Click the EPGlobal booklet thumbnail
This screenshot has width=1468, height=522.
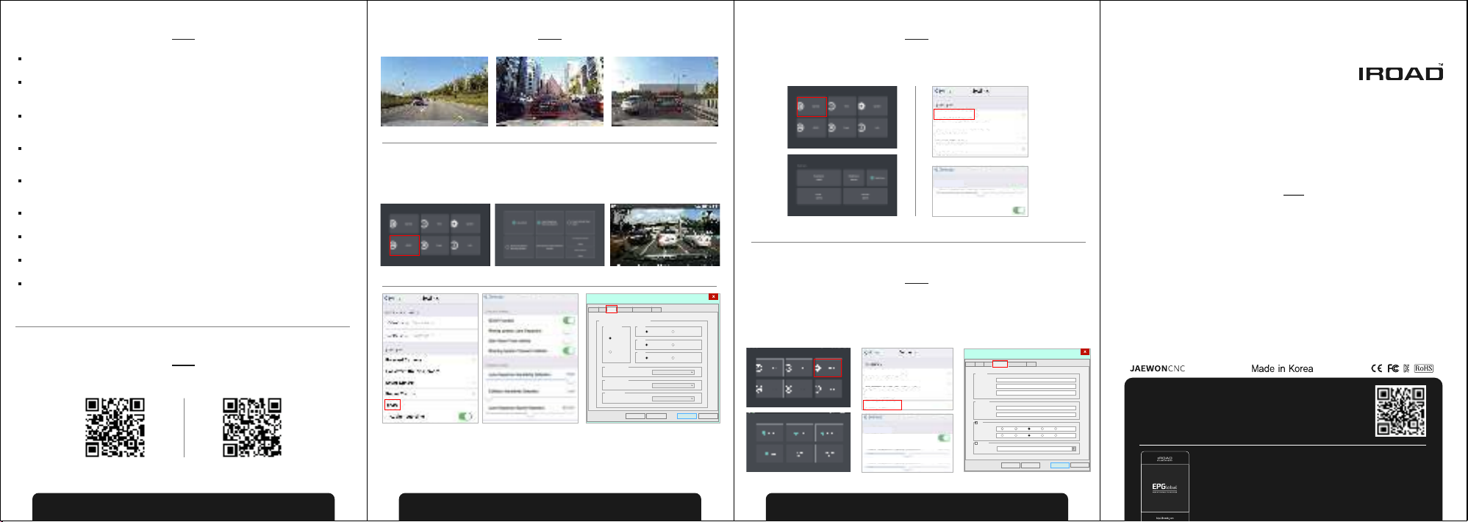click(1164, 486)
